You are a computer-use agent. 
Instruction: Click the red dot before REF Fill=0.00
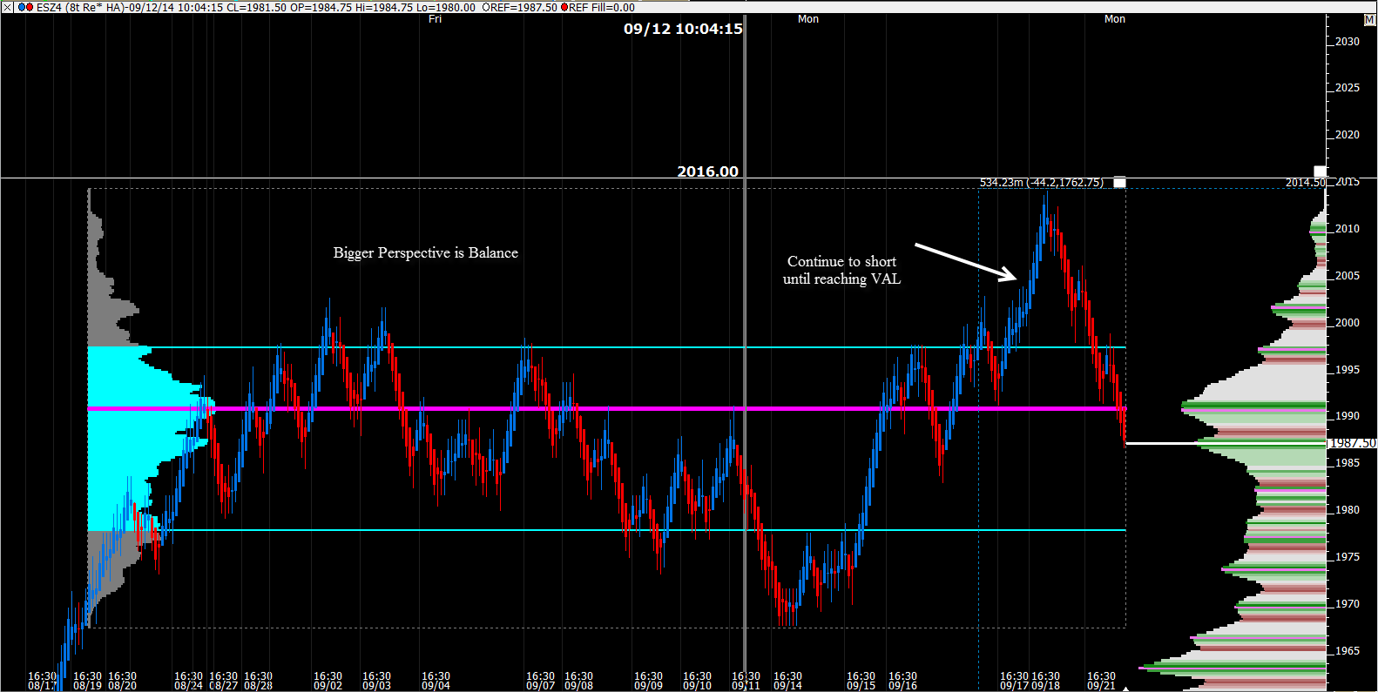(564, 7)
